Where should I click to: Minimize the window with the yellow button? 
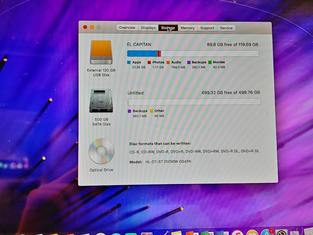tap(92, 27)
